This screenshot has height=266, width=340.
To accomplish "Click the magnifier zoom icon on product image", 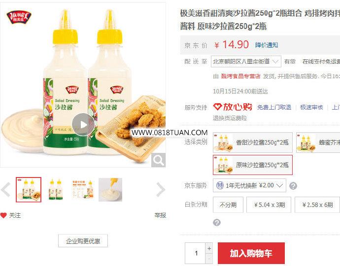I will tap(158, 160).
